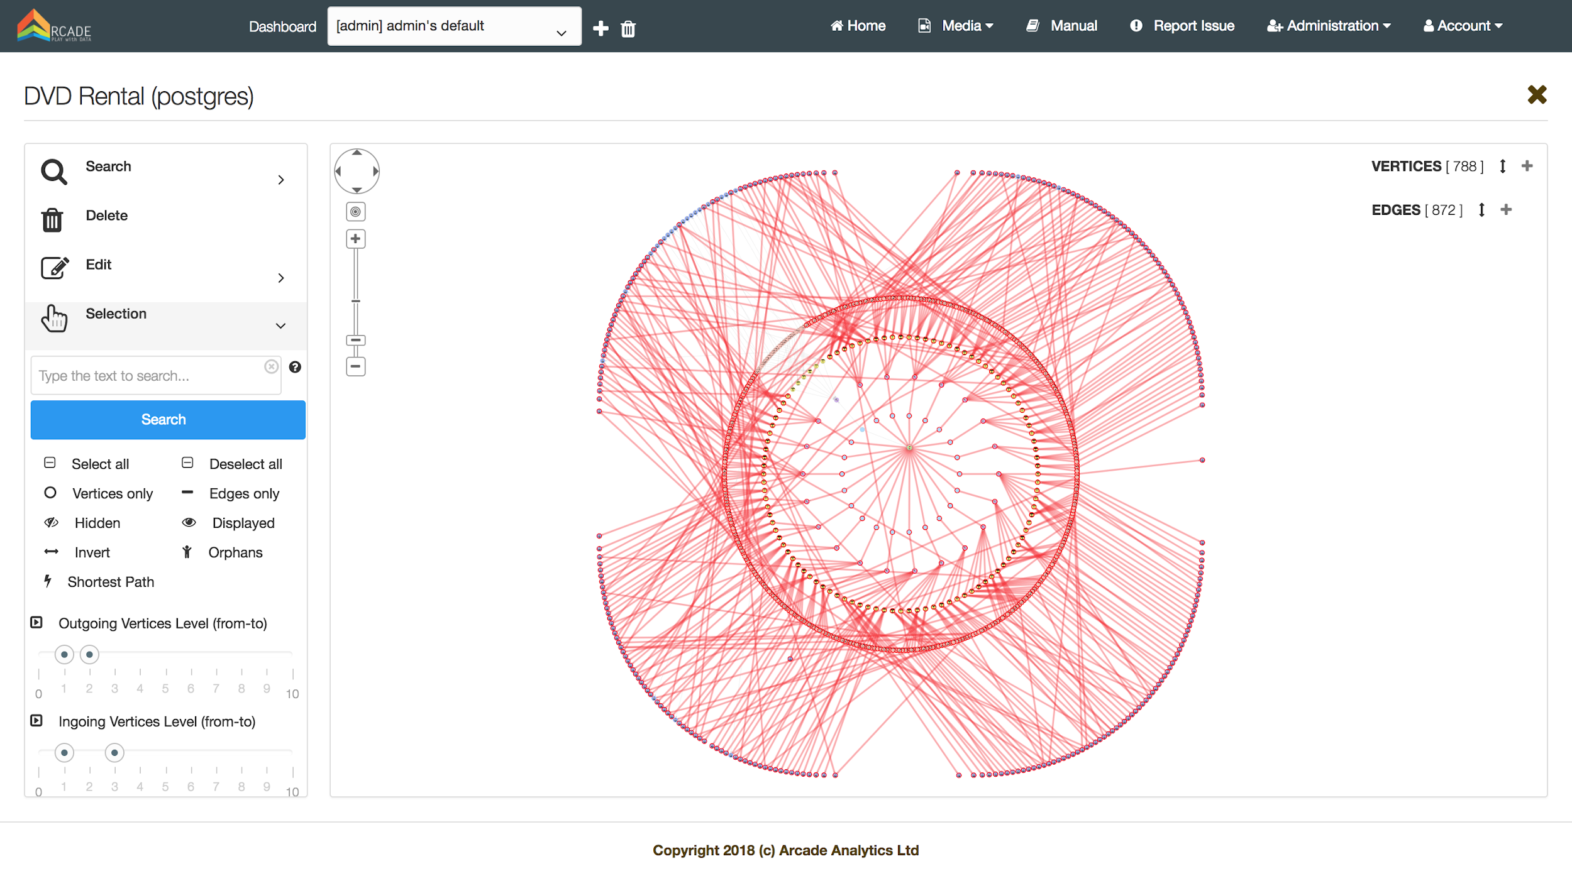Image resolution: width=1572 pixels, height=876 pixels.
Task: Click the trash icon next to dashboard selector
Action: click(628, 29)
